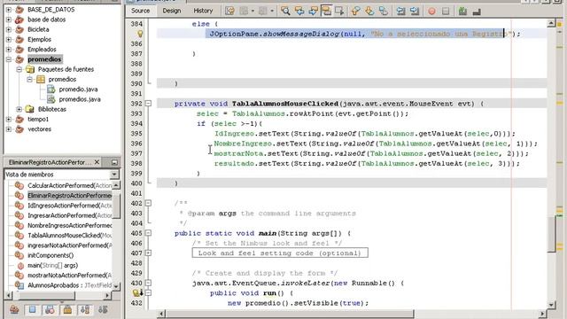Screen dimensions: 567x319
Task: Toggle Show Inherited Members in Navigator
Action: 14,309
